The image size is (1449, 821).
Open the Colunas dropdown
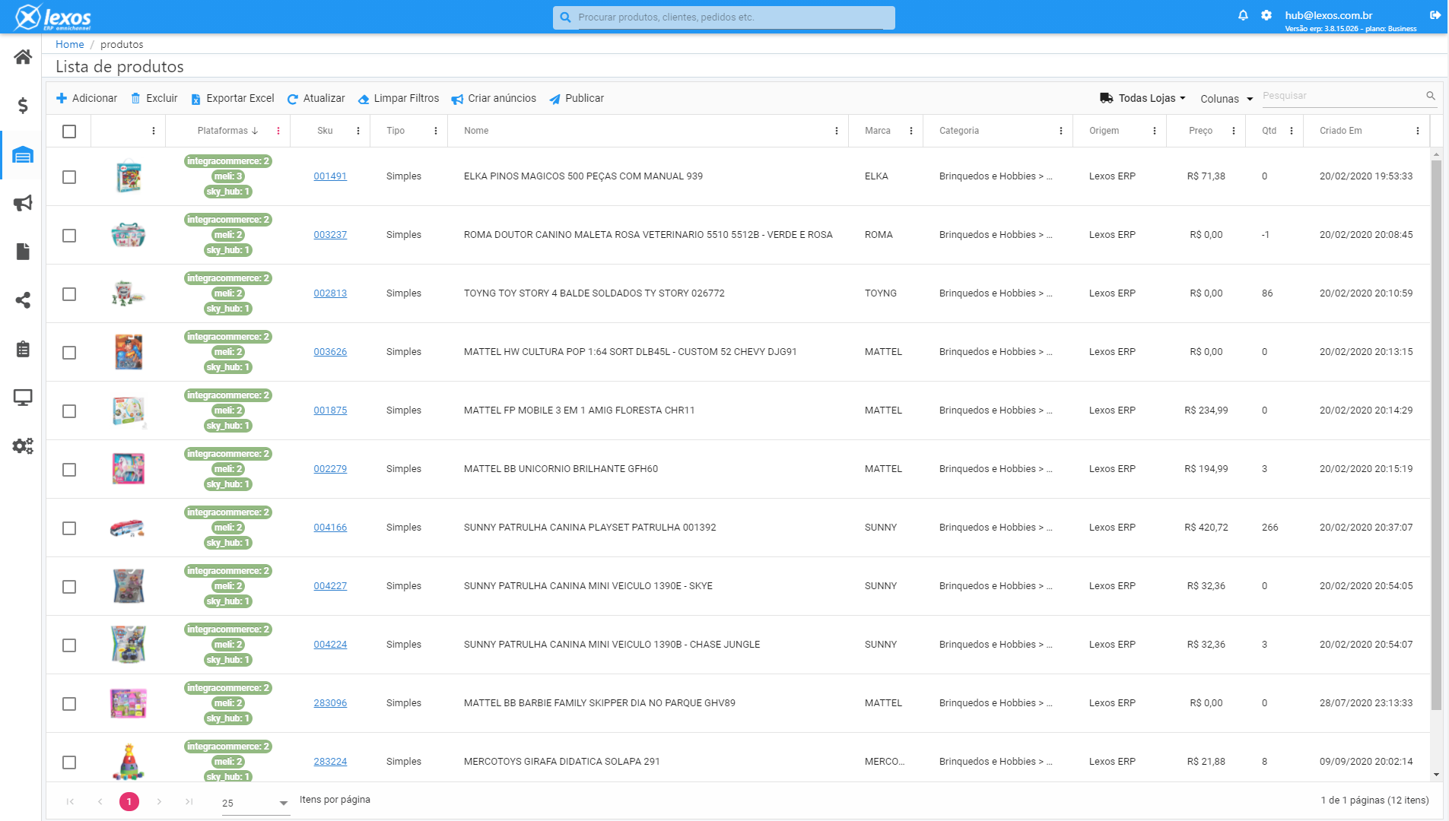pos(1226,99)
